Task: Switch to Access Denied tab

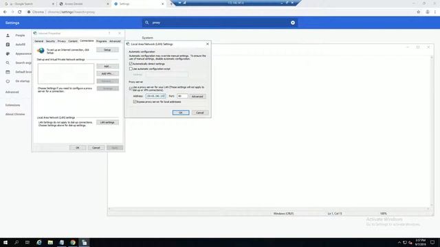Action: coord(84,4)
